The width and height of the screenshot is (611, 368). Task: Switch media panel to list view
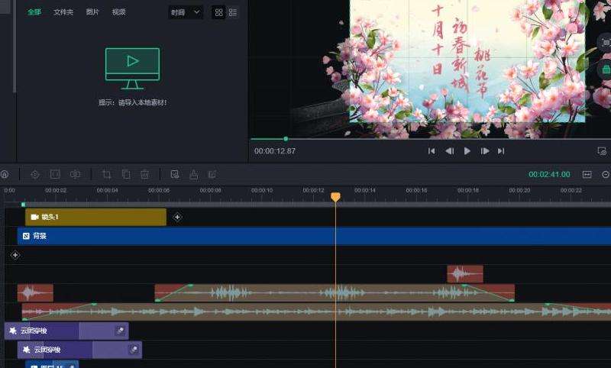[x=232, y=13]
